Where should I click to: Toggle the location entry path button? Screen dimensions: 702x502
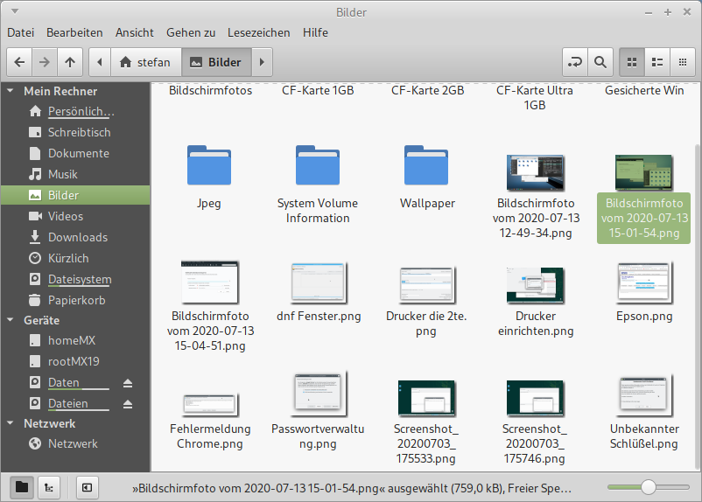pyautogui.click(x=574, y=62)
